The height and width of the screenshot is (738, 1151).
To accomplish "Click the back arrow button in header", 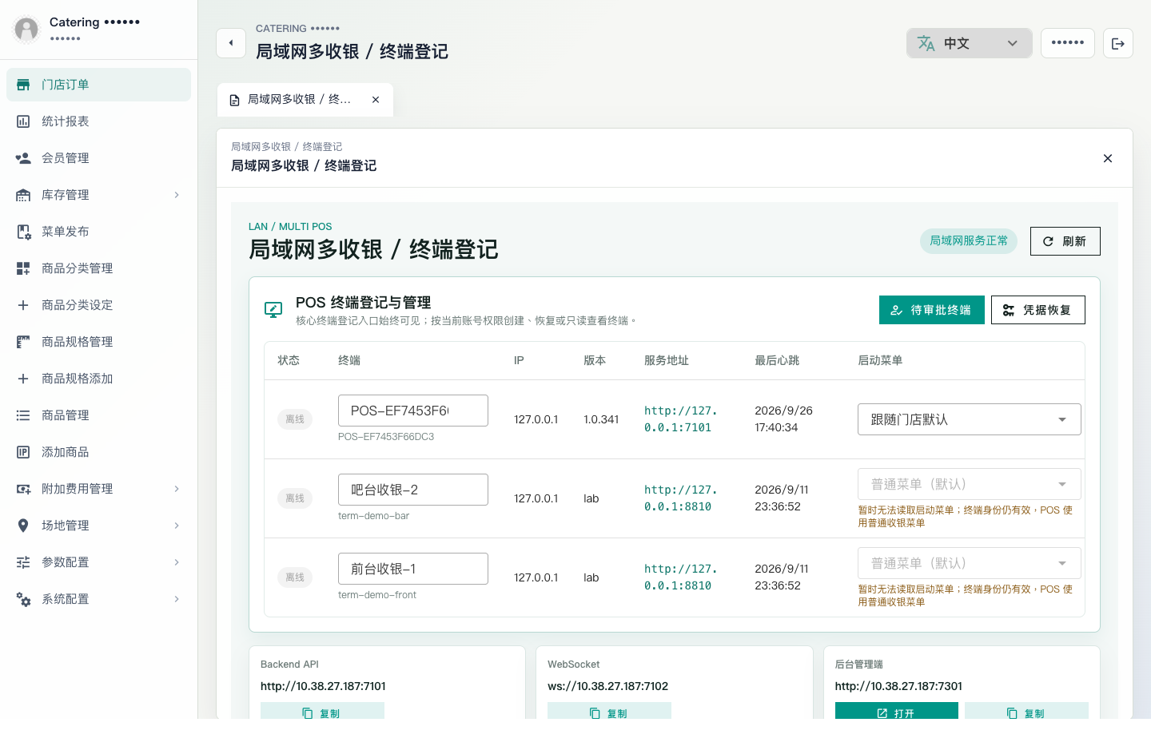I will [231, 43].
